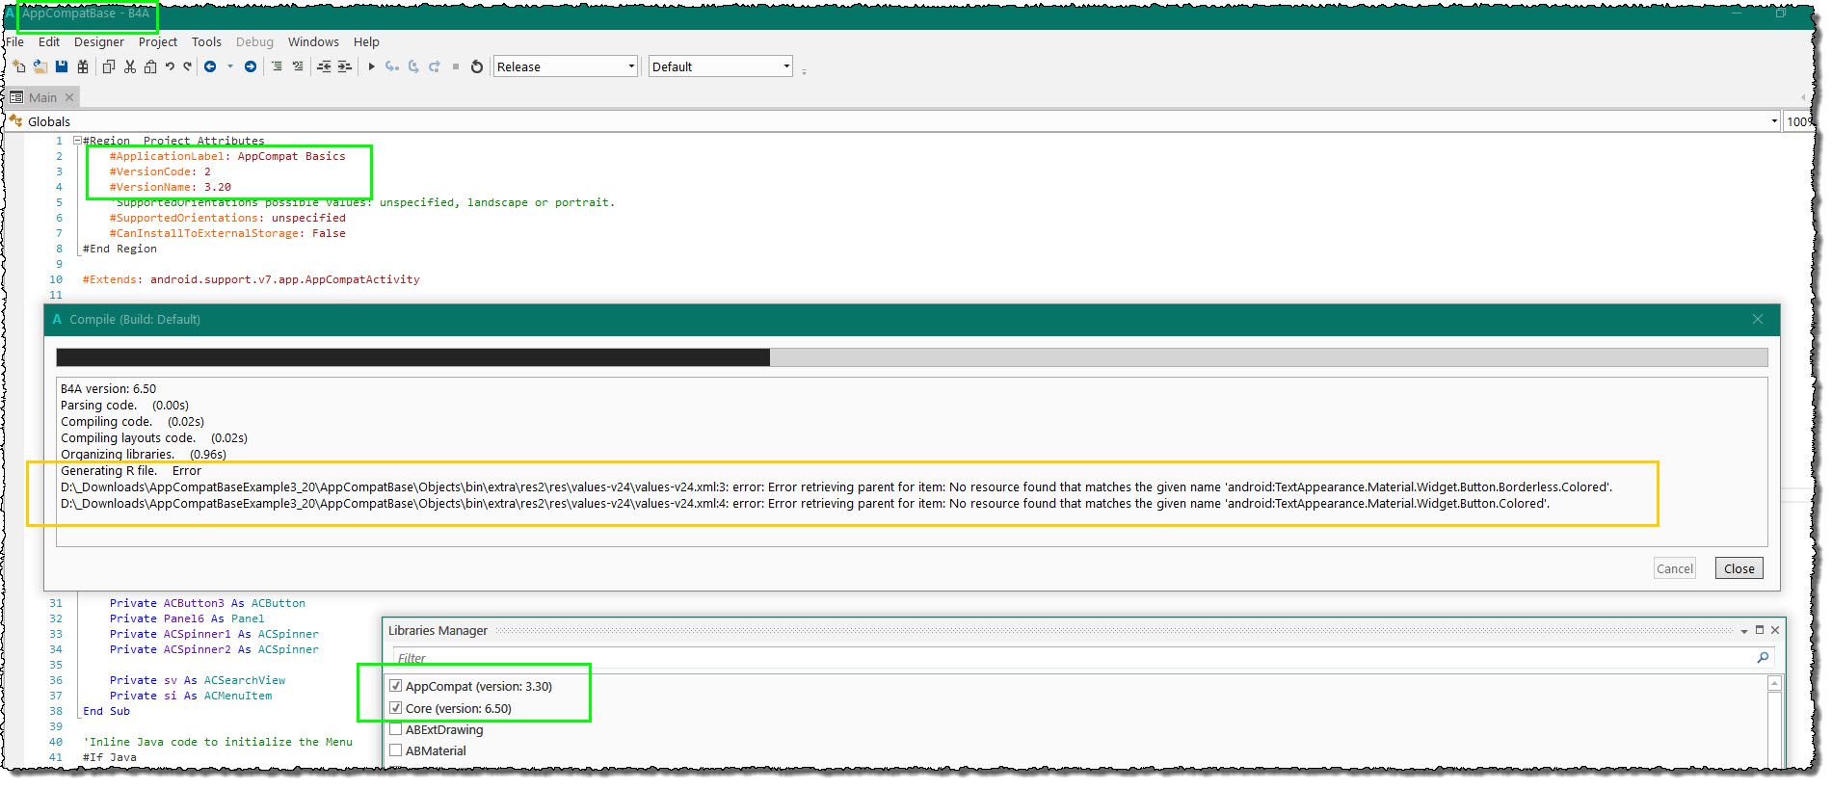This screenshot has height=789, width=1832.
Task: Open the editor zoom 100% dropdown
Action: click(1799, 121)
